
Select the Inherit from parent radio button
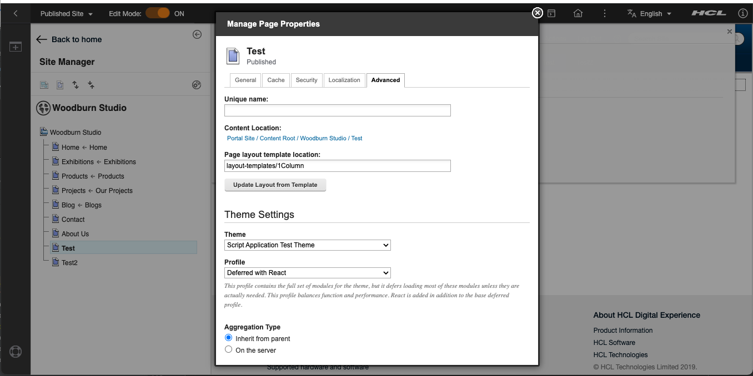tap(228, 337)
